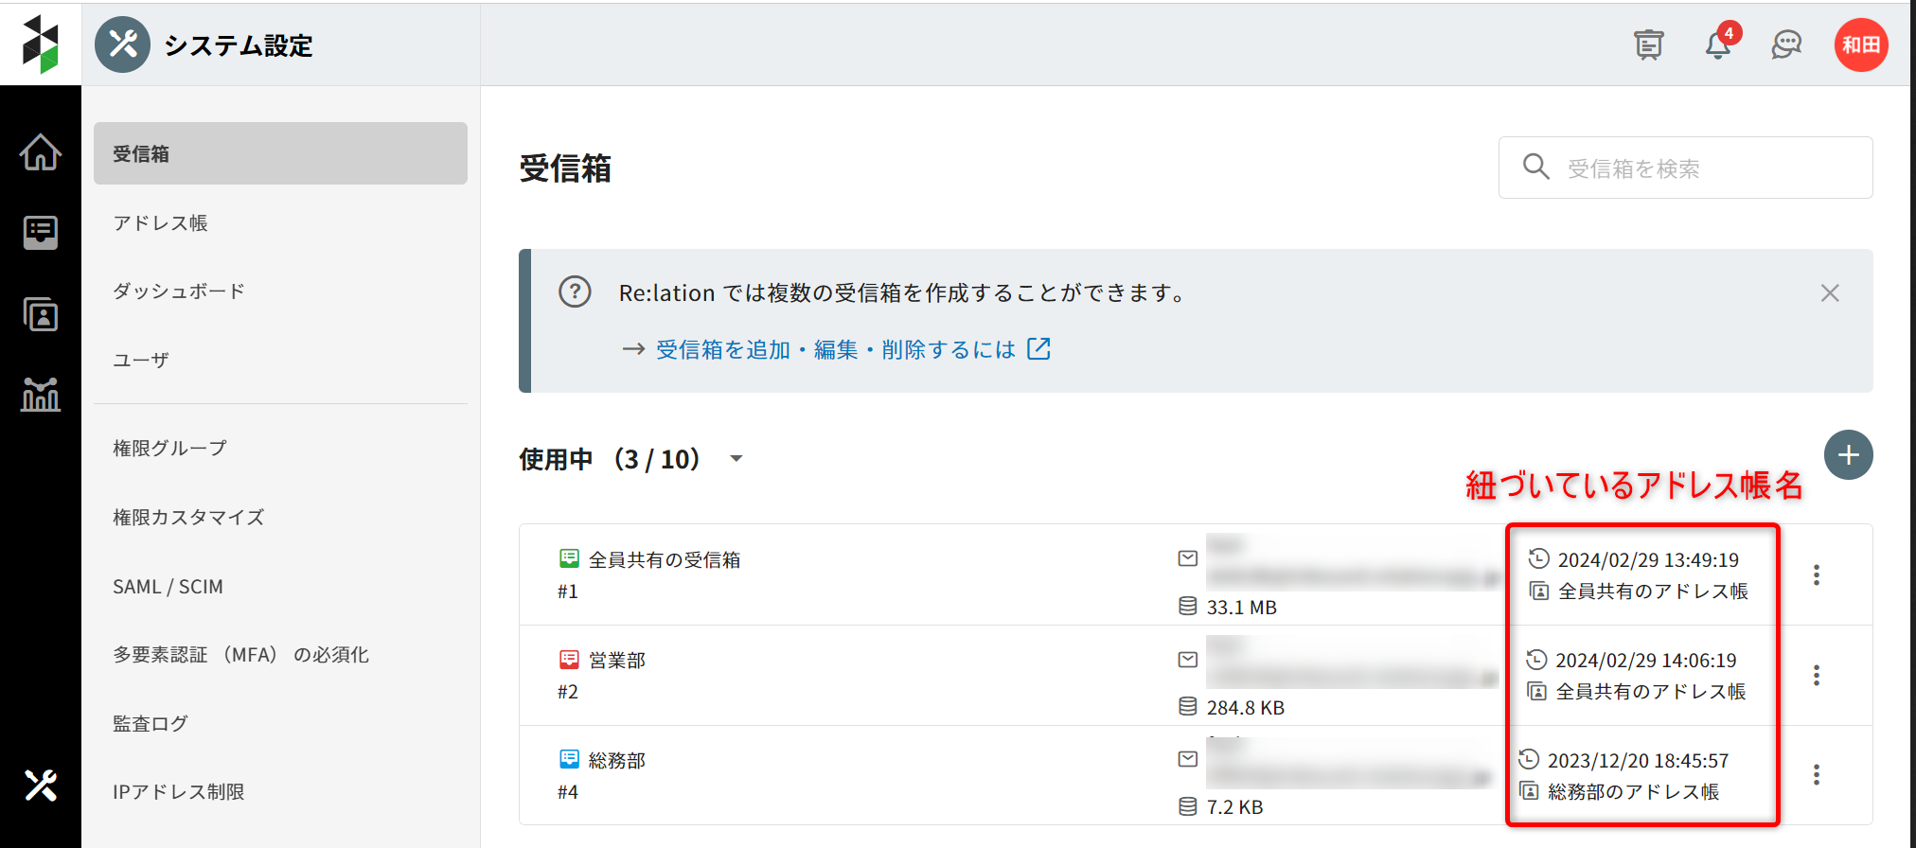Open more options for 全員共有の受信箱
1916x848 pixels.
click(x=1816, y=574)
